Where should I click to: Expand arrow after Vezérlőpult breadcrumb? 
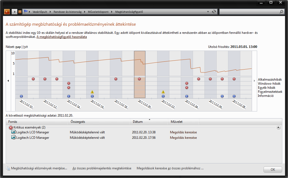pyautogui.click(x=50, y=12)
